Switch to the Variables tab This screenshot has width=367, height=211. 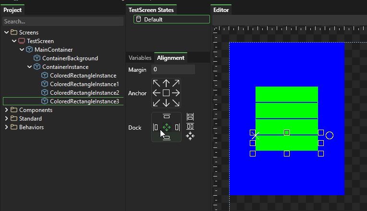139,58
